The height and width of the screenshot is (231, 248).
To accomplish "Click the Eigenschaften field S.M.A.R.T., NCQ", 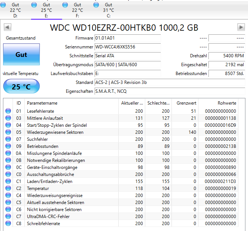I will 170,91.
